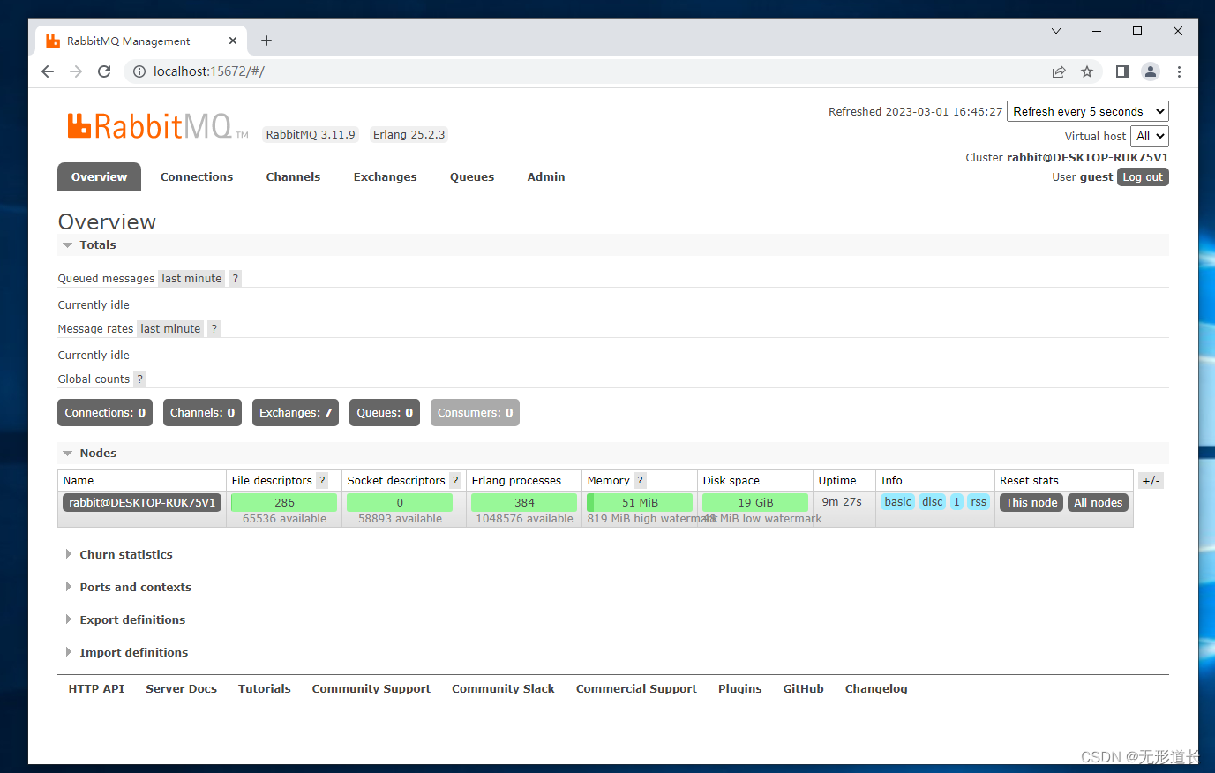Viewport: 1215px width, 773px height.
Task: Click the Socket descriptors 0 bar
Action: click(400, 502)
